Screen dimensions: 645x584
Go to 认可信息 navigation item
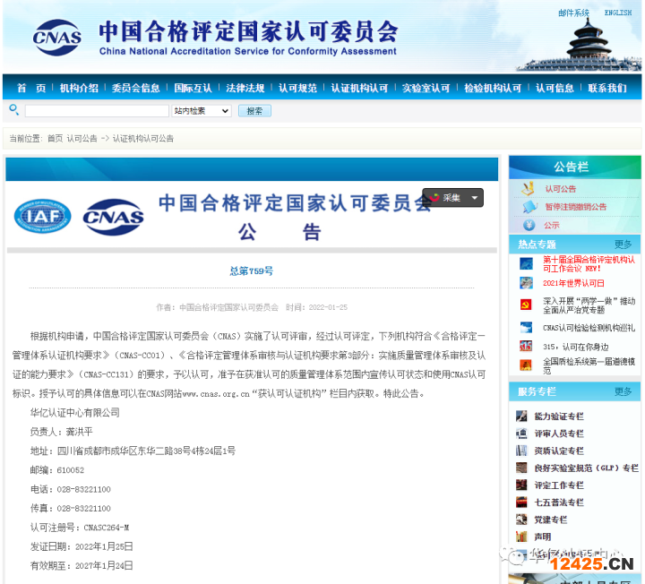click(x=555, y=88)
